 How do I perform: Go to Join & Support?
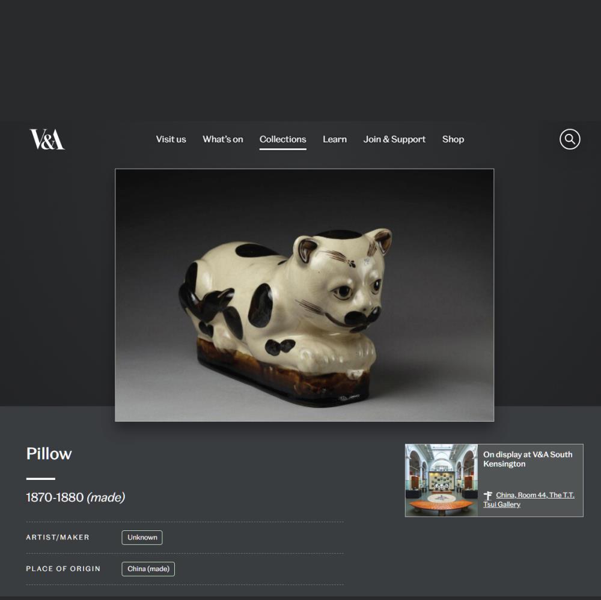[394, 139]
